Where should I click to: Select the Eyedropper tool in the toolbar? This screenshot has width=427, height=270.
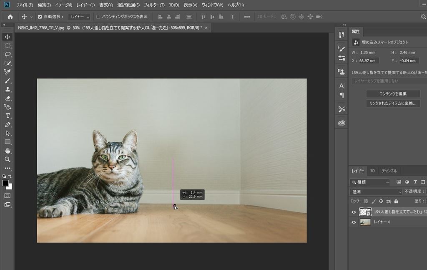pyautogui.click(x=8, y=72)
